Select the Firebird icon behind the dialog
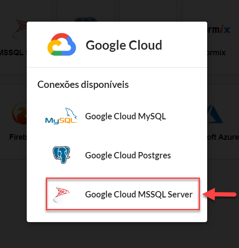The height and width of the screenshot is (248, 239). click(x=20, y=113)
